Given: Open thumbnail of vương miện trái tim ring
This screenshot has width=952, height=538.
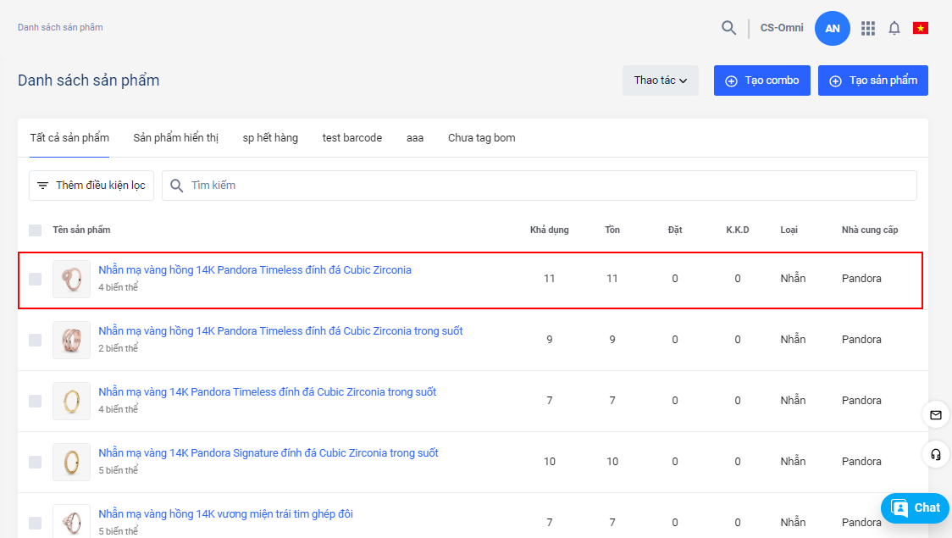Looking at the screenshot, I should [x=72, y=522].
